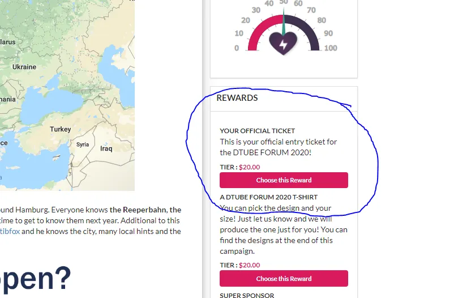The width and height of the screenshot is (471, 298).
Task: Select YOUR OFFICIAL TICKET reward title
Action: click(x=257, y=131)
